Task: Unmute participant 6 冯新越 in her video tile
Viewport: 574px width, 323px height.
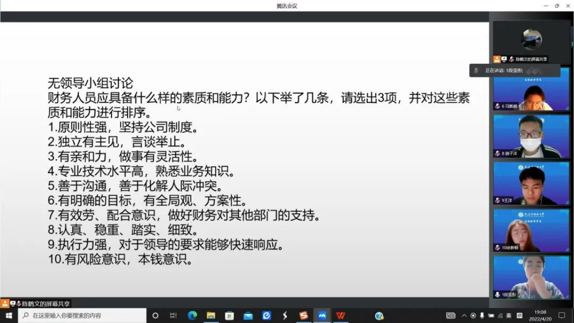Action: click(496, 106)
